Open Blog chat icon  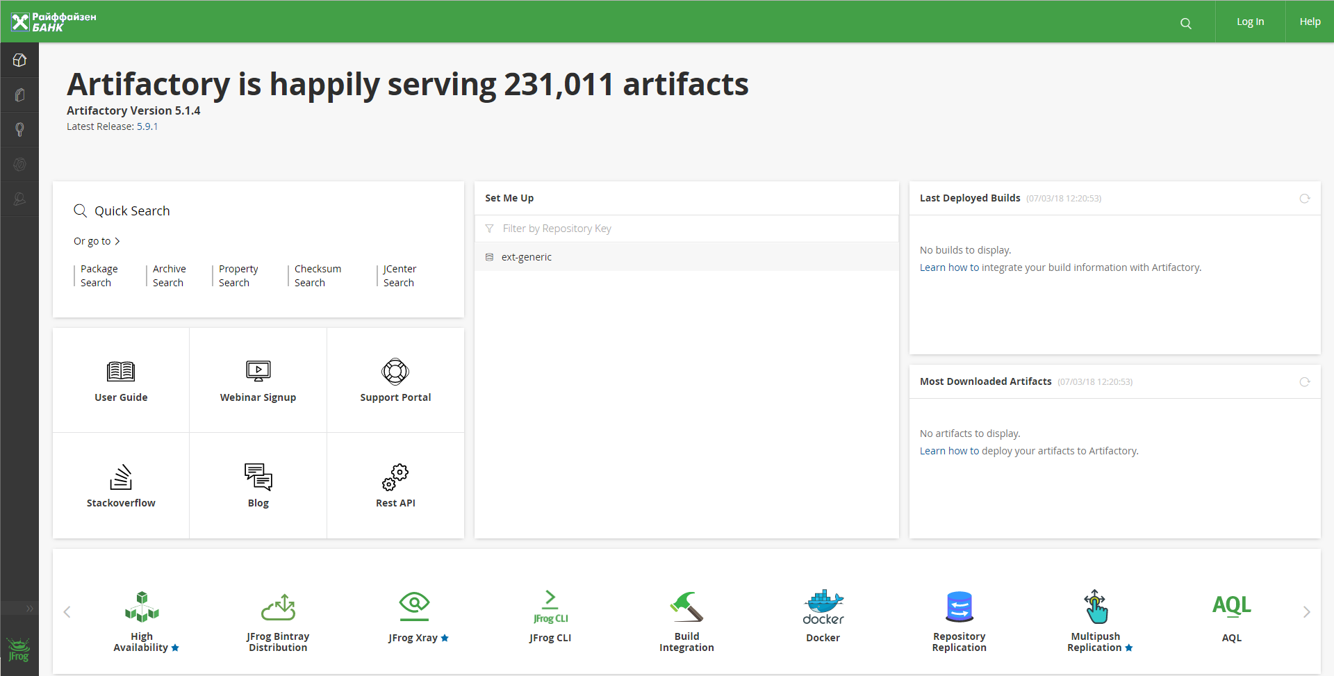coord(258,477)
